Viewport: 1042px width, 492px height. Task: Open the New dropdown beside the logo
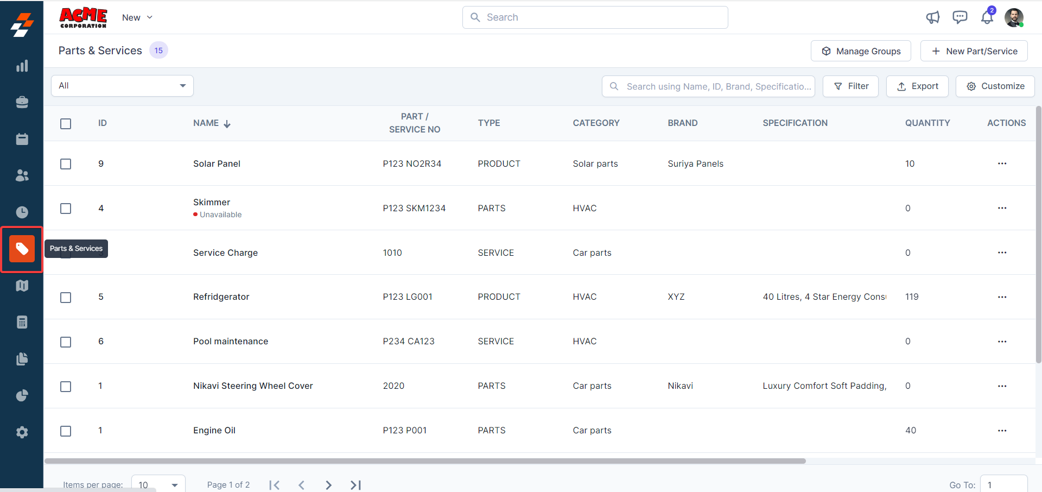point(137,17)
